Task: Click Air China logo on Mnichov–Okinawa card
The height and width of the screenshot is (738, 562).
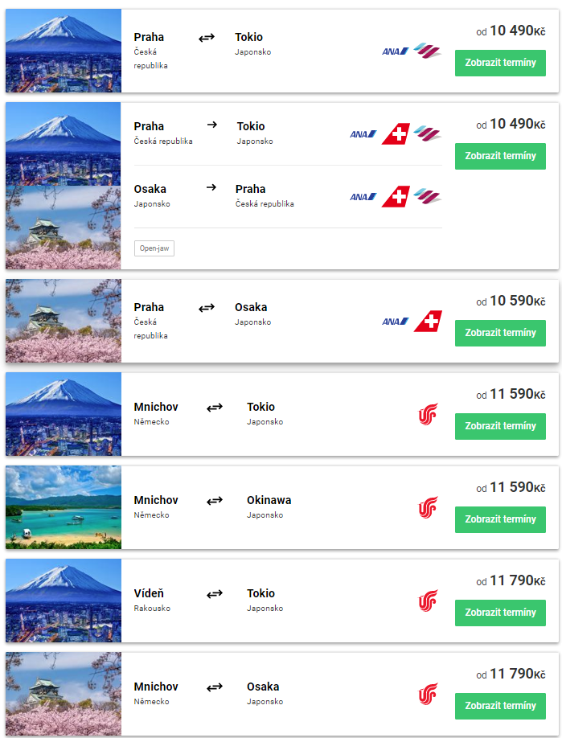Action: point(429,507)
